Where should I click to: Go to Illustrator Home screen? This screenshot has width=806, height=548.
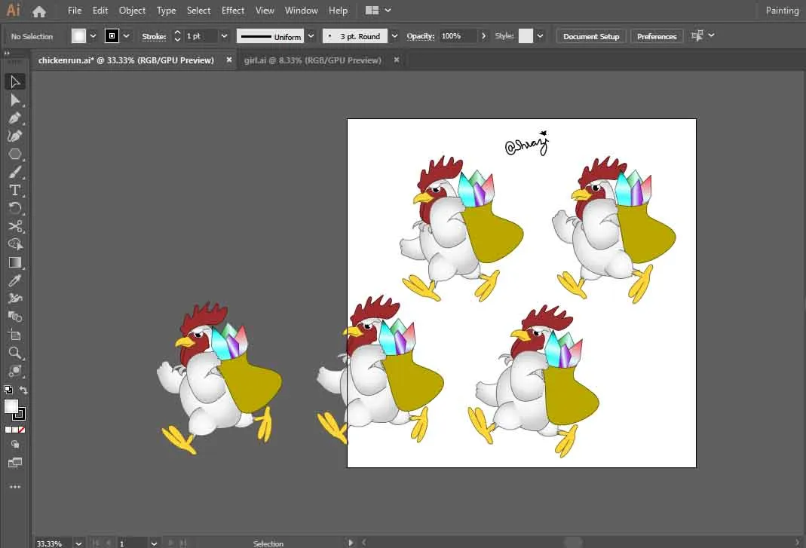39,11
